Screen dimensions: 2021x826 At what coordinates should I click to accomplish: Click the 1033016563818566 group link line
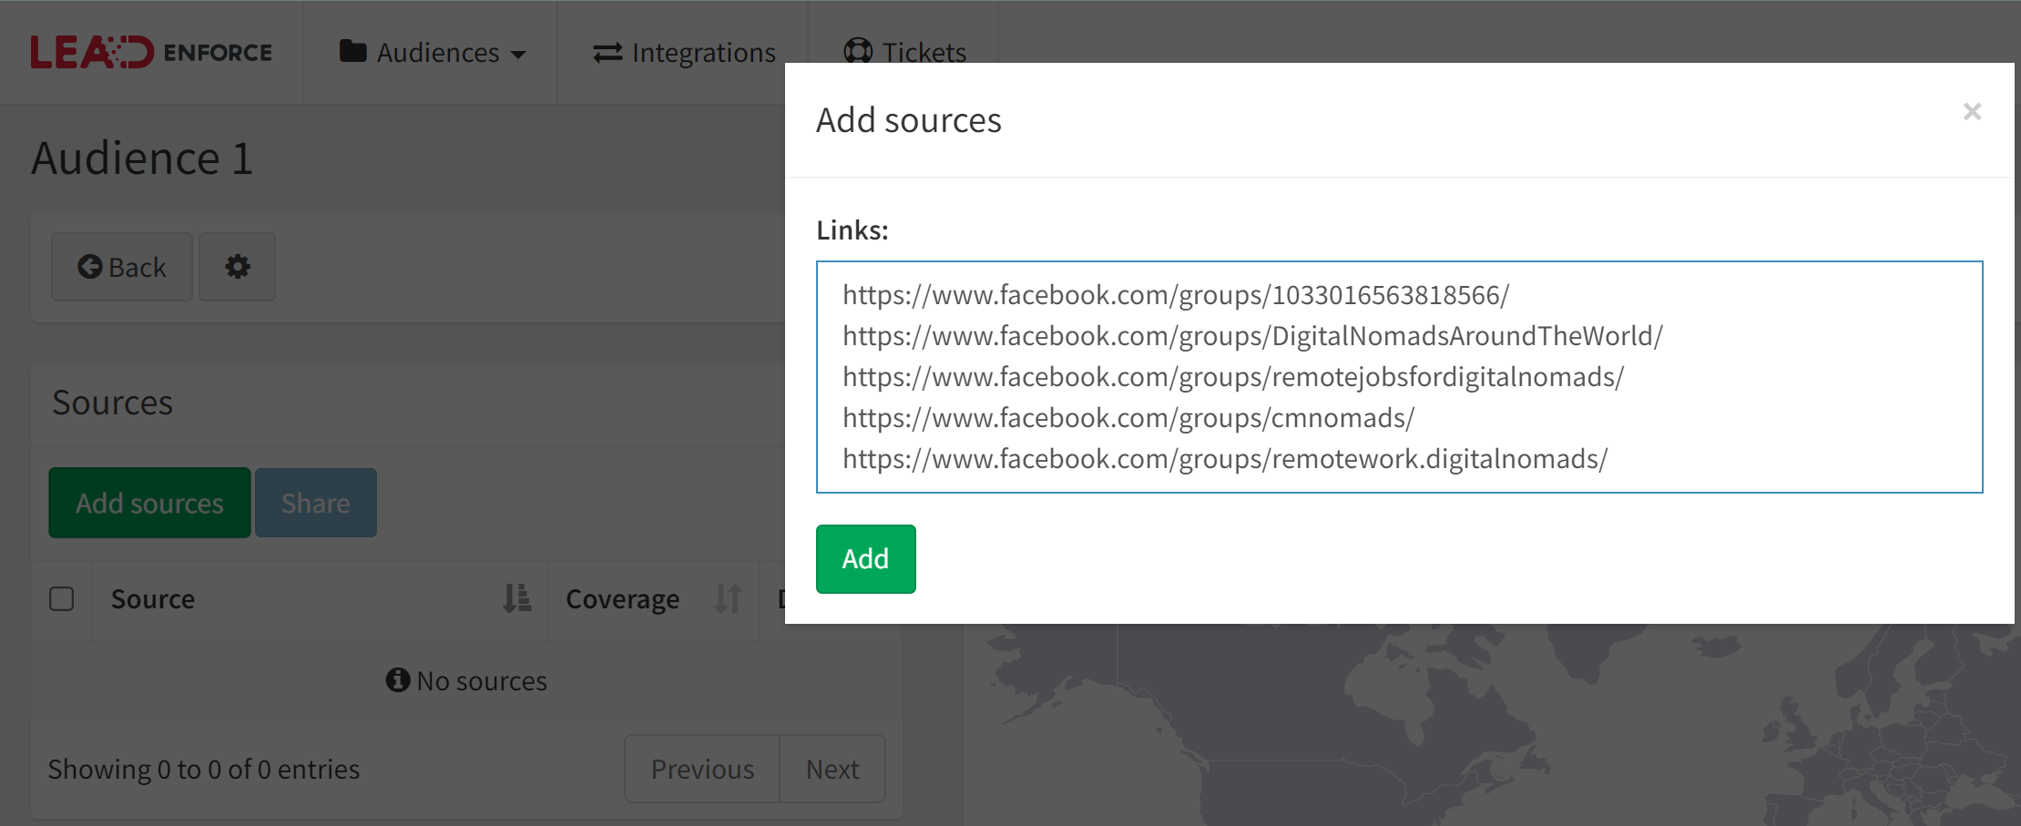[x=1176, y=295]
